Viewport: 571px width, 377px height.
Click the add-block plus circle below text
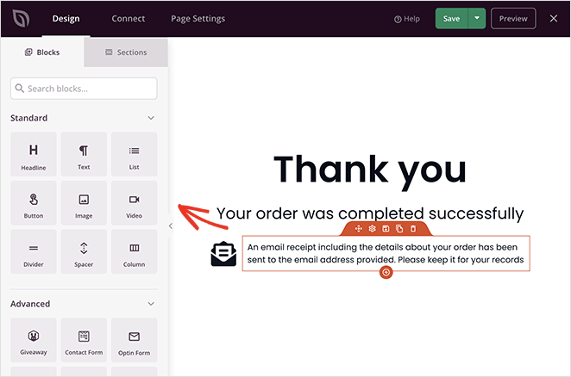coord(386,272)
